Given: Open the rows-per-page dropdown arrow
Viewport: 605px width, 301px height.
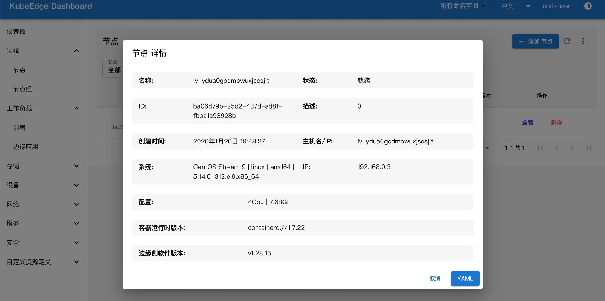Looking at the screenshot, I should pos(487,148).
